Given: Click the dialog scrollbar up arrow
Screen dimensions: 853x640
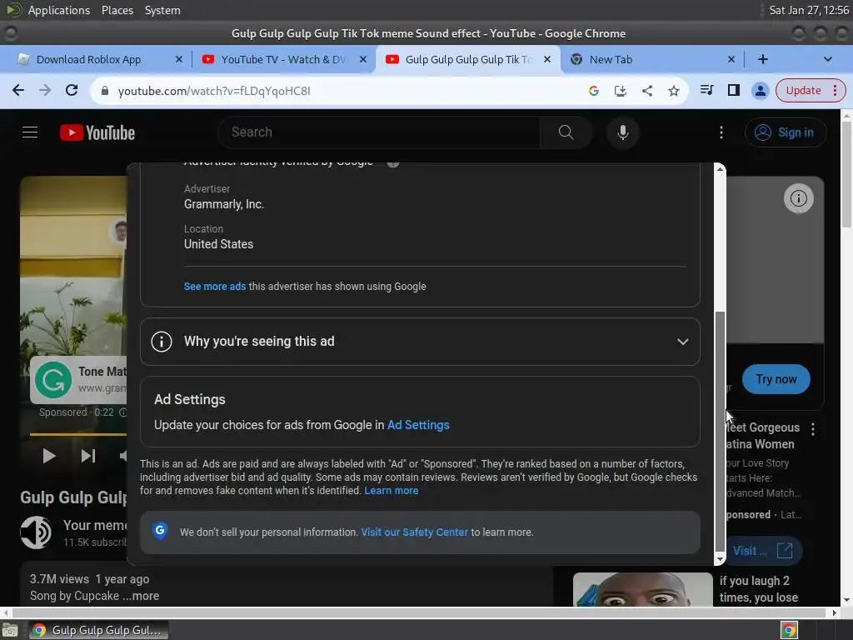Looking at the screenshot, I should click(720, 169).
